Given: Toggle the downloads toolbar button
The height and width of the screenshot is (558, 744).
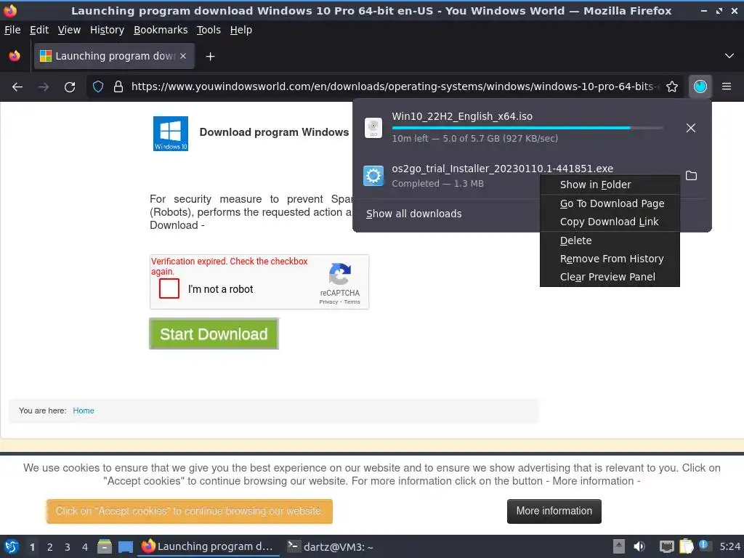Looking at the screenshot, I should (x=700, y=87).
